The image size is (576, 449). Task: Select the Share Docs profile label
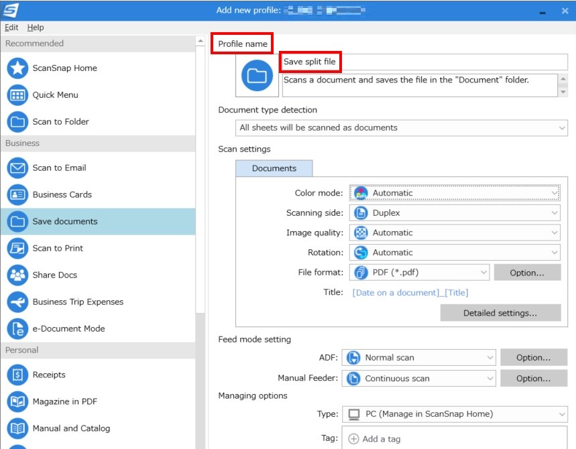click(x=55, y=275)
